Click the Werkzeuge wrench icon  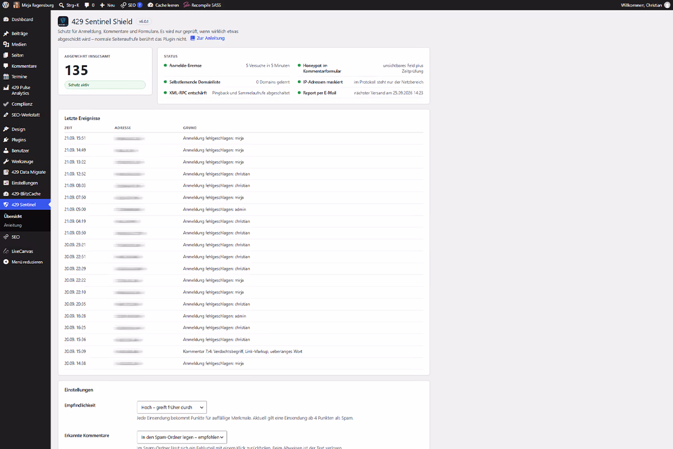pos(6,162)
